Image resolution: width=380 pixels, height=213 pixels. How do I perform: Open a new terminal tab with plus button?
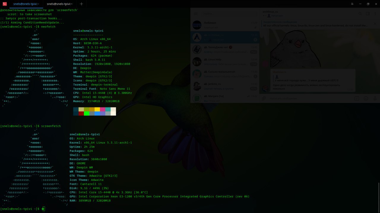81,4
